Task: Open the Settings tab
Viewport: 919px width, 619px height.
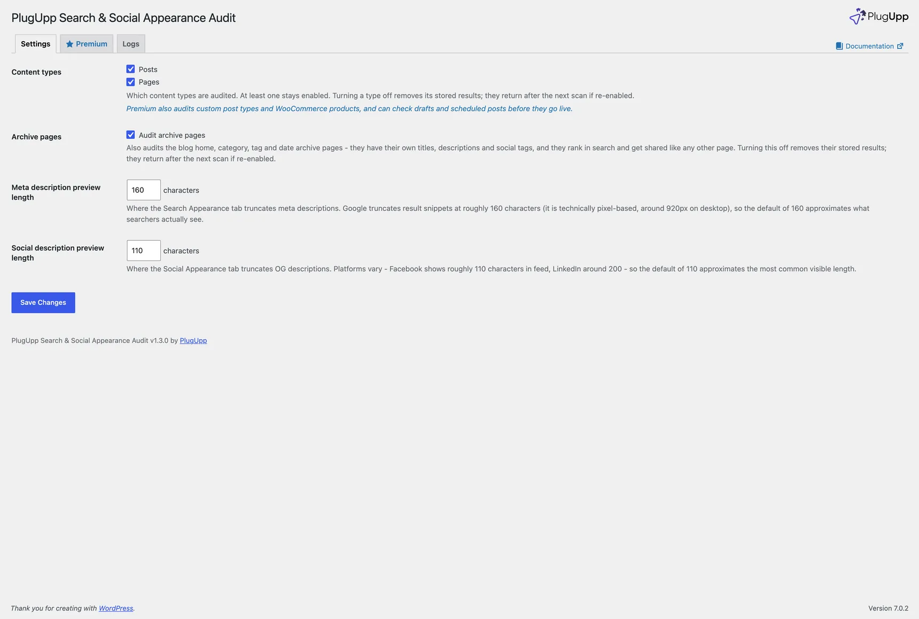Action: pos(35,44)
